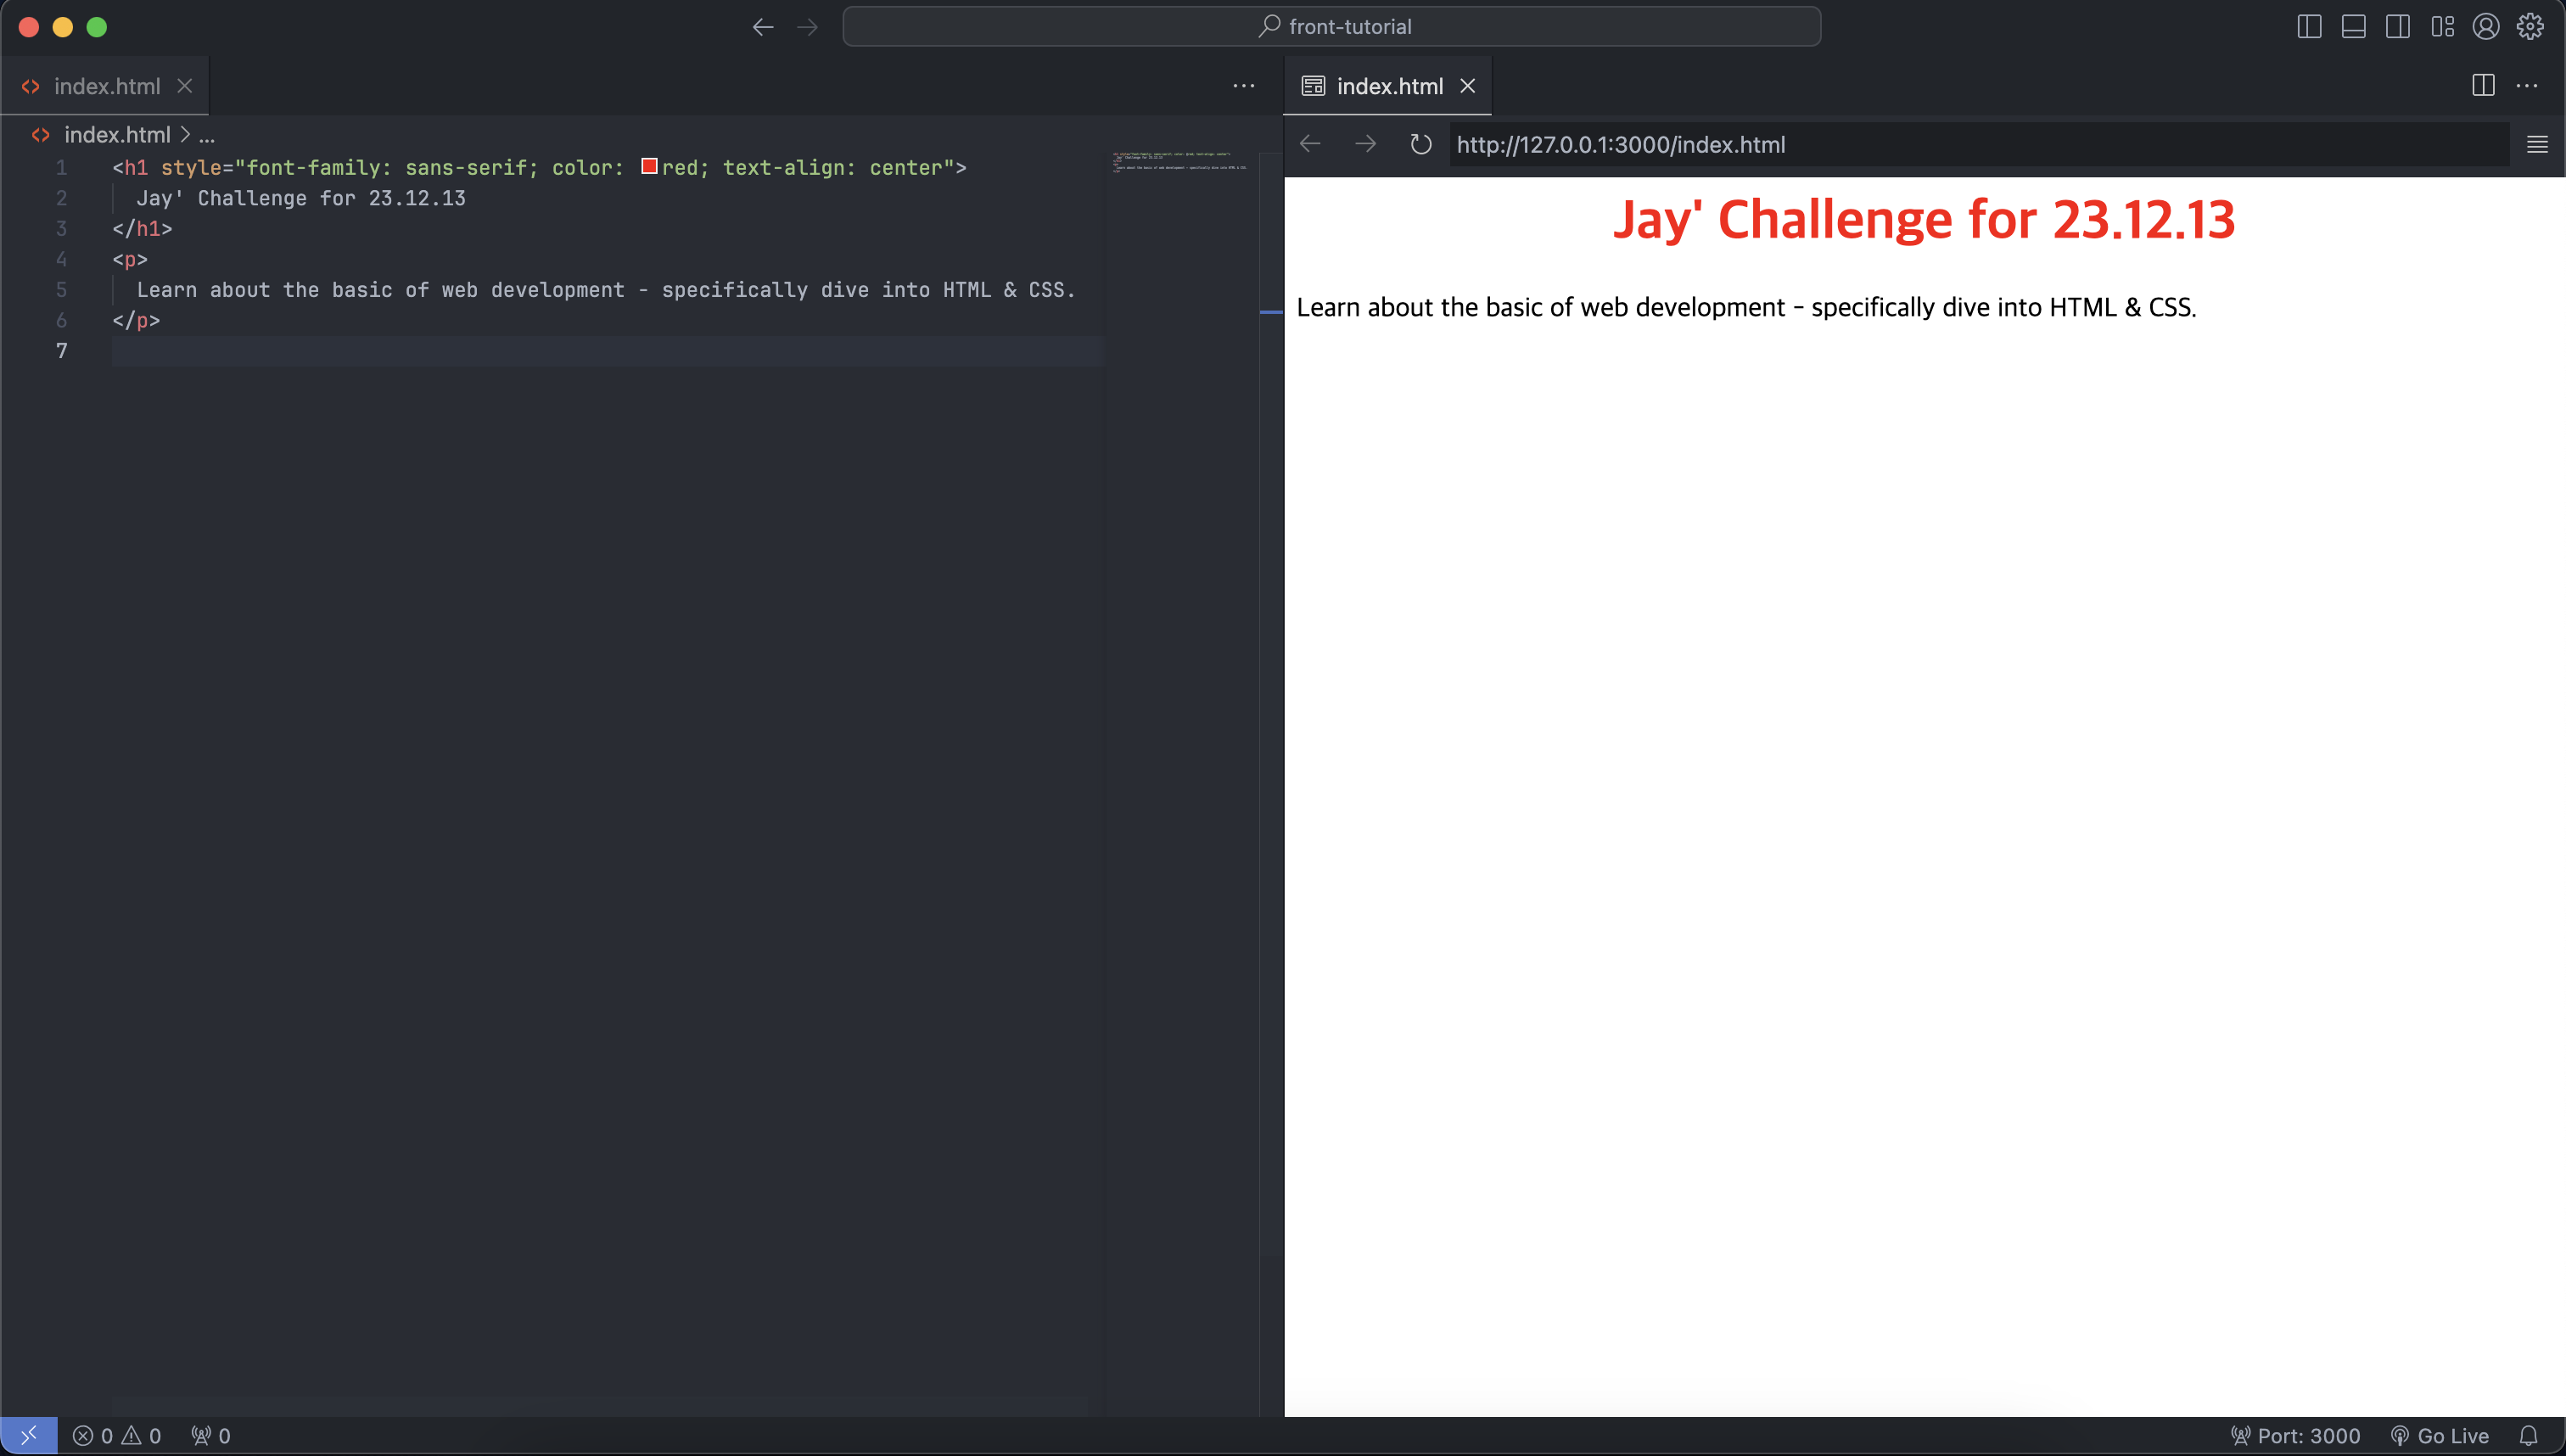
Task: Toggle the primary side bar layout icon
Action: click(2309, 27)
